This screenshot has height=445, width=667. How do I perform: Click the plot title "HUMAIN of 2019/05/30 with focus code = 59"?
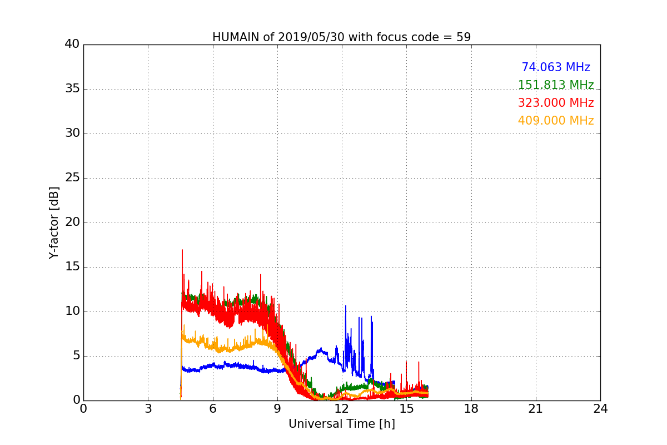coord(341,37)
